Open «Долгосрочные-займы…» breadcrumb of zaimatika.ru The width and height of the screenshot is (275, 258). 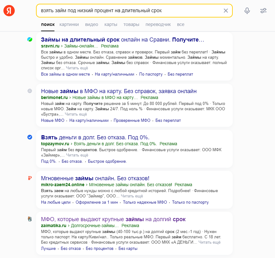(x=95, y=226)
